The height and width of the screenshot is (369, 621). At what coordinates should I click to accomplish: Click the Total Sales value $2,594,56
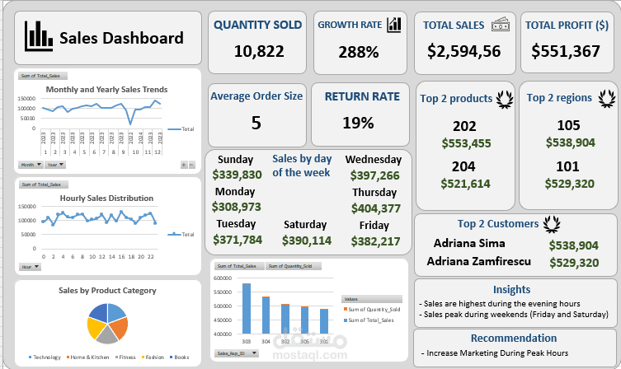coord(463,51)
